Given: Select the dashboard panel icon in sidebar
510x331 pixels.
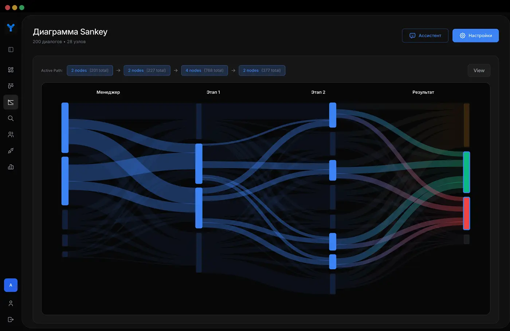Looking at the screenshot, I should pos(11,49).
